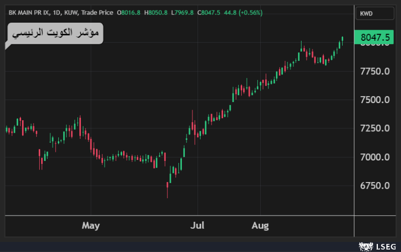Click the BK MAIN PR IX symbol title

click(x=29, y=13)
